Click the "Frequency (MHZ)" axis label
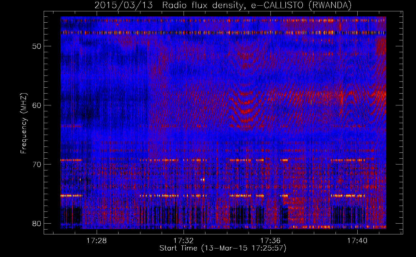Image resolution: width=416 pixels, height=257 pixels. [23, 123]
